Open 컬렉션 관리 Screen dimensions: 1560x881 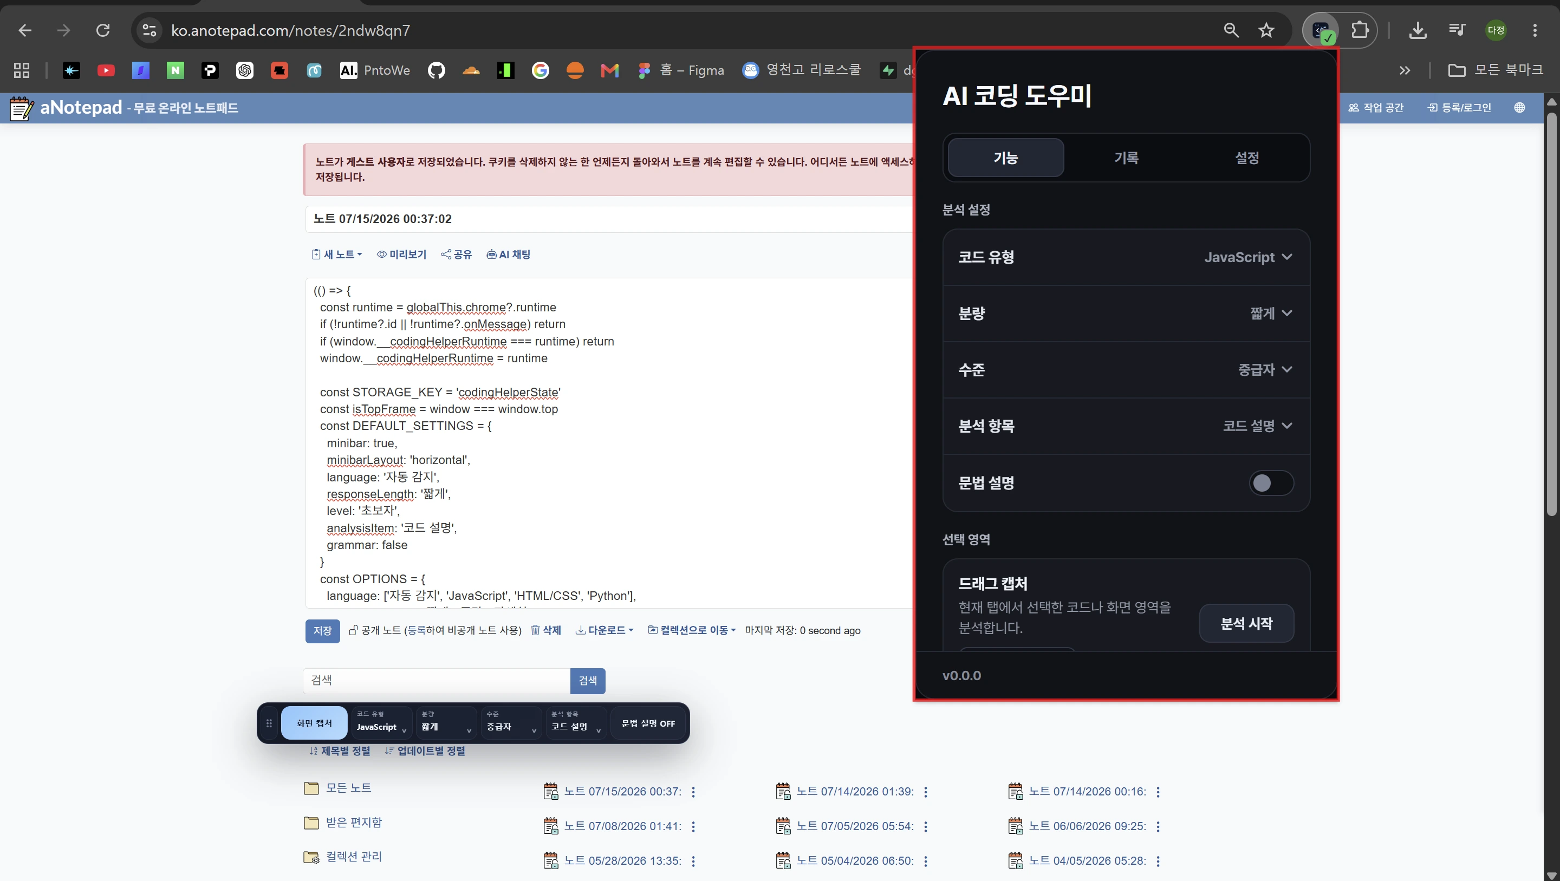point(342,856)
